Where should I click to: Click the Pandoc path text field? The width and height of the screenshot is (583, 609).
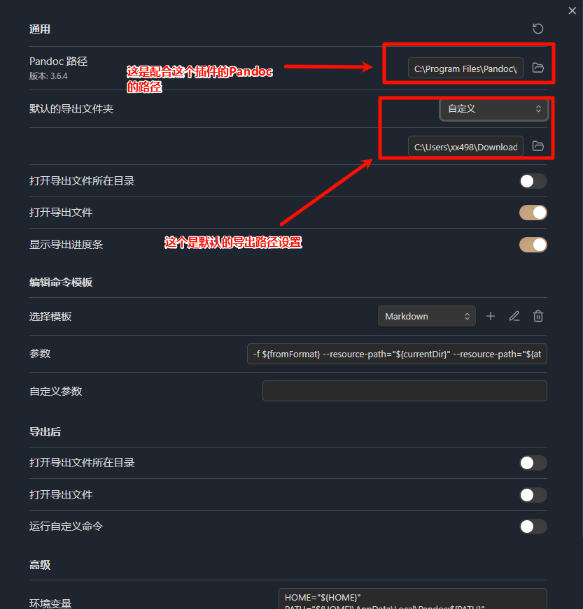pyautogui.click(x=465, y=69)
